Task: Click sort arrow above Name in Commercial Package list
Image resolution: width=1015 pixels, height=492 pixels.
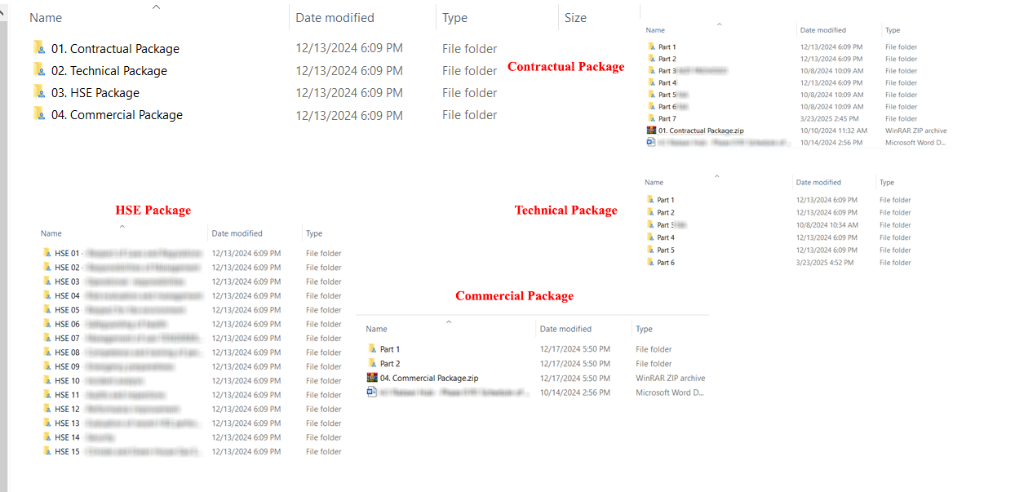Action: click(x=448, y=322)
